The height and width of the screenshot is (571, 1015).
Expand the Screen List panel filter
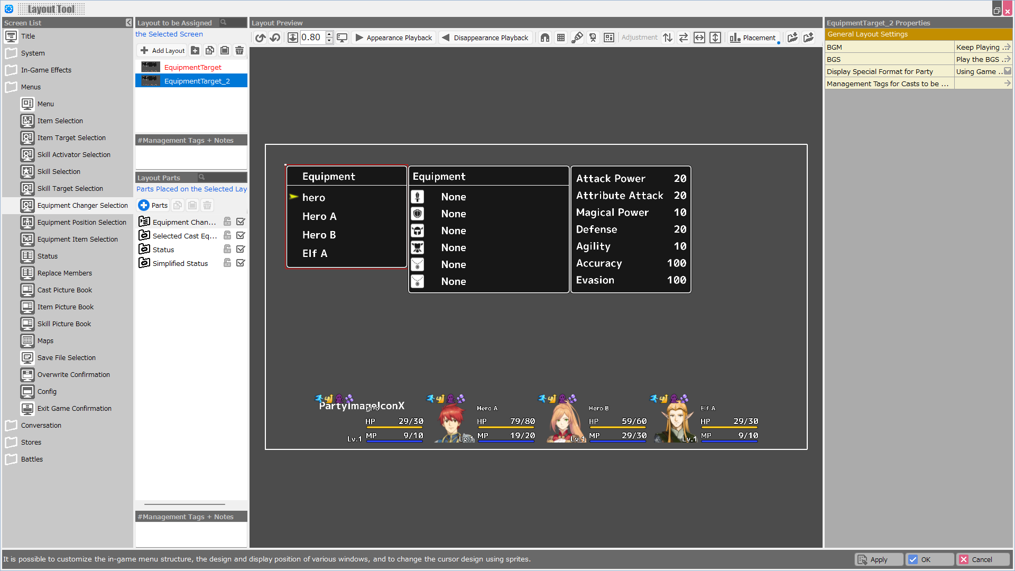pos(127,23)
